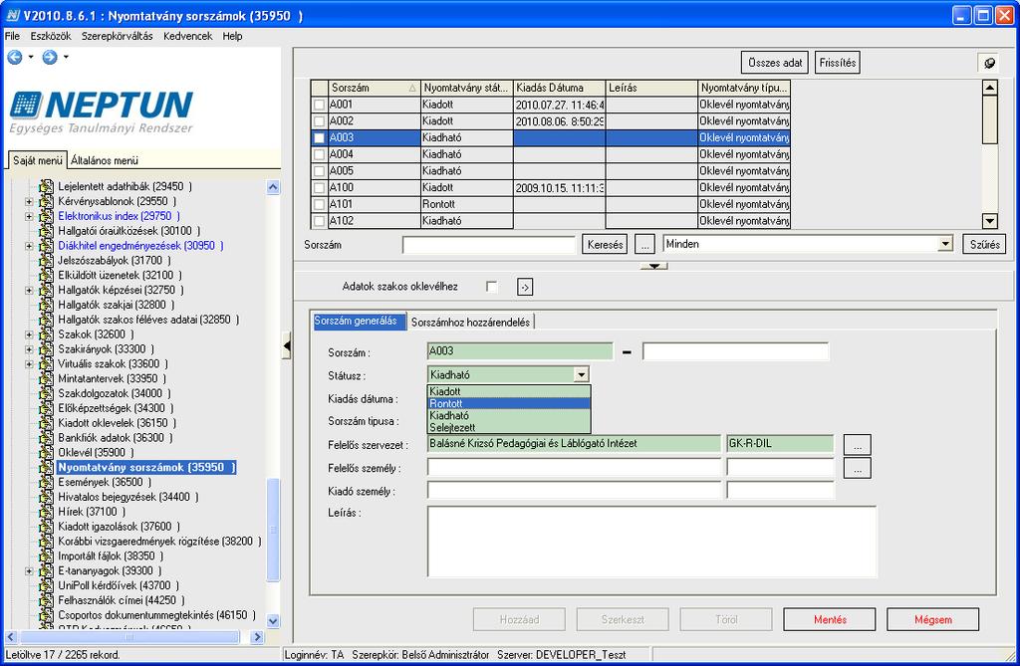Open the Eszközök menu

[51, 37]
